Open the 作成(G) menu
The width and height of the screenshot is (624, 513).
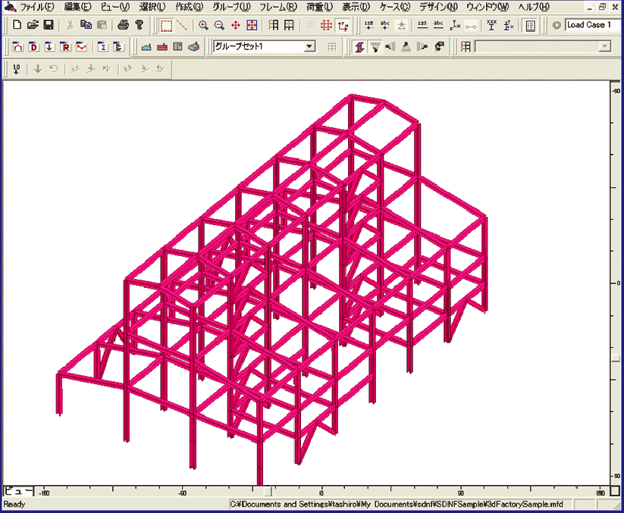190,7
